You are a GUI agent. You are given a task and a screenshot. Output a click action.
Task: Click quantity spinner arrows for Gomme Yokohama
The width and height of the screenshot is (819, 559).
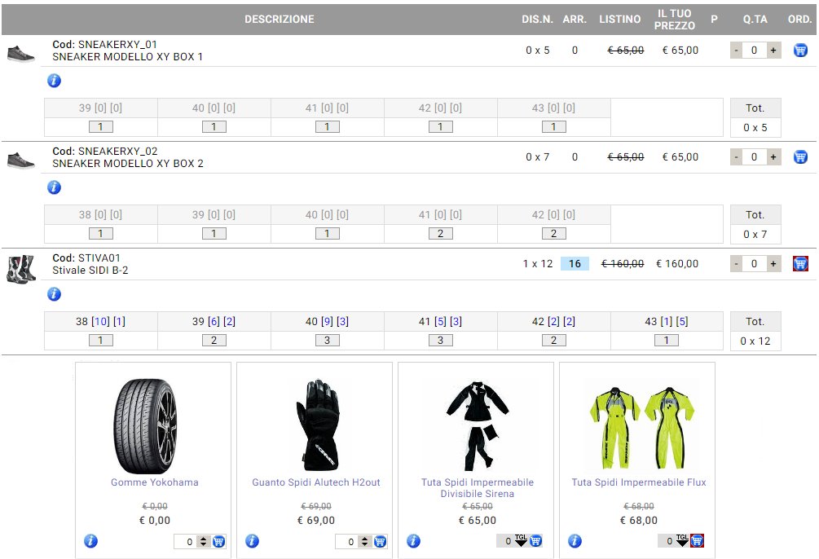pyautogui.click(x=203, y=541)
